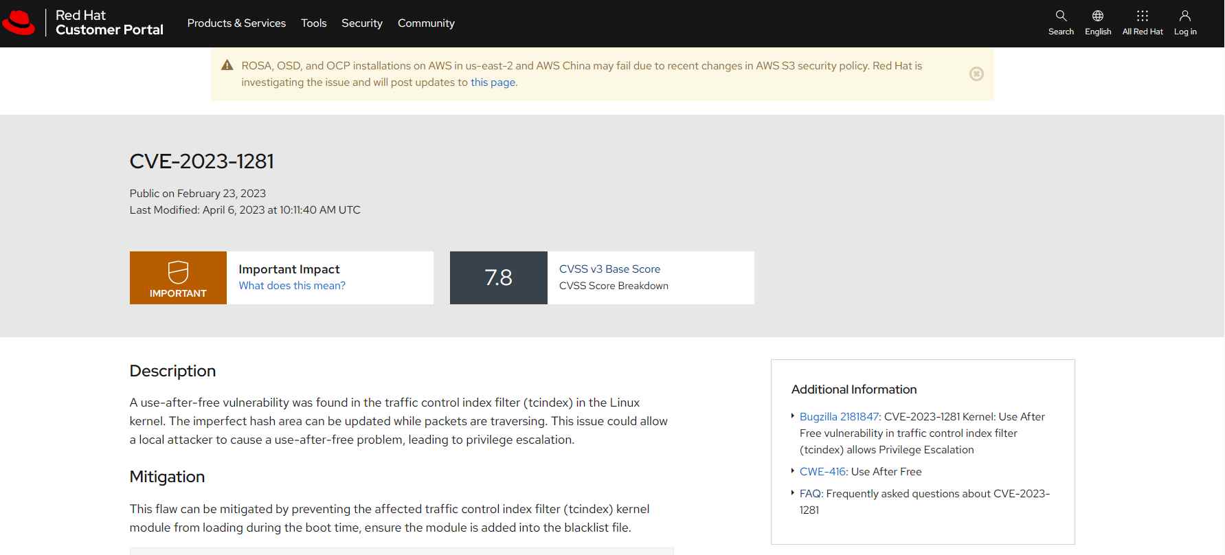
Task: Open the Search magnifier icon
Action: click(x=1061, y=16)
